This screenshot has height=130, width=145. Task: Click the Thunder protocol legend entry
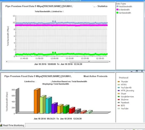[123, 82]
